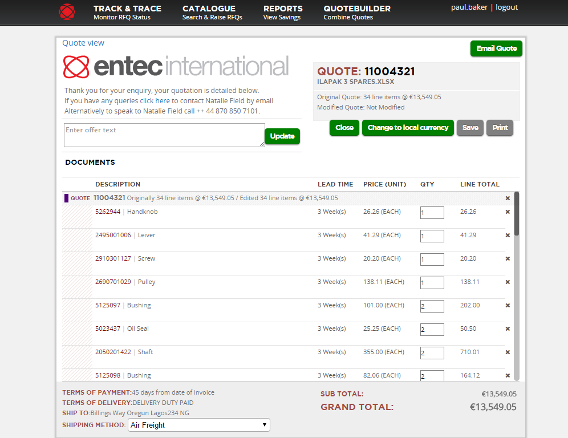Click part number 2050201422
The width and height of the screenshot is (568, 438).
pos(113,352)
